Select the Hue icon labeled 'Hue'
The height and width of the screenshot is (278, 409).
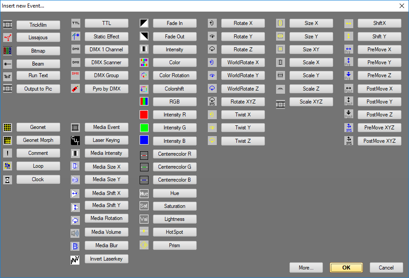(x=144, y=193)
